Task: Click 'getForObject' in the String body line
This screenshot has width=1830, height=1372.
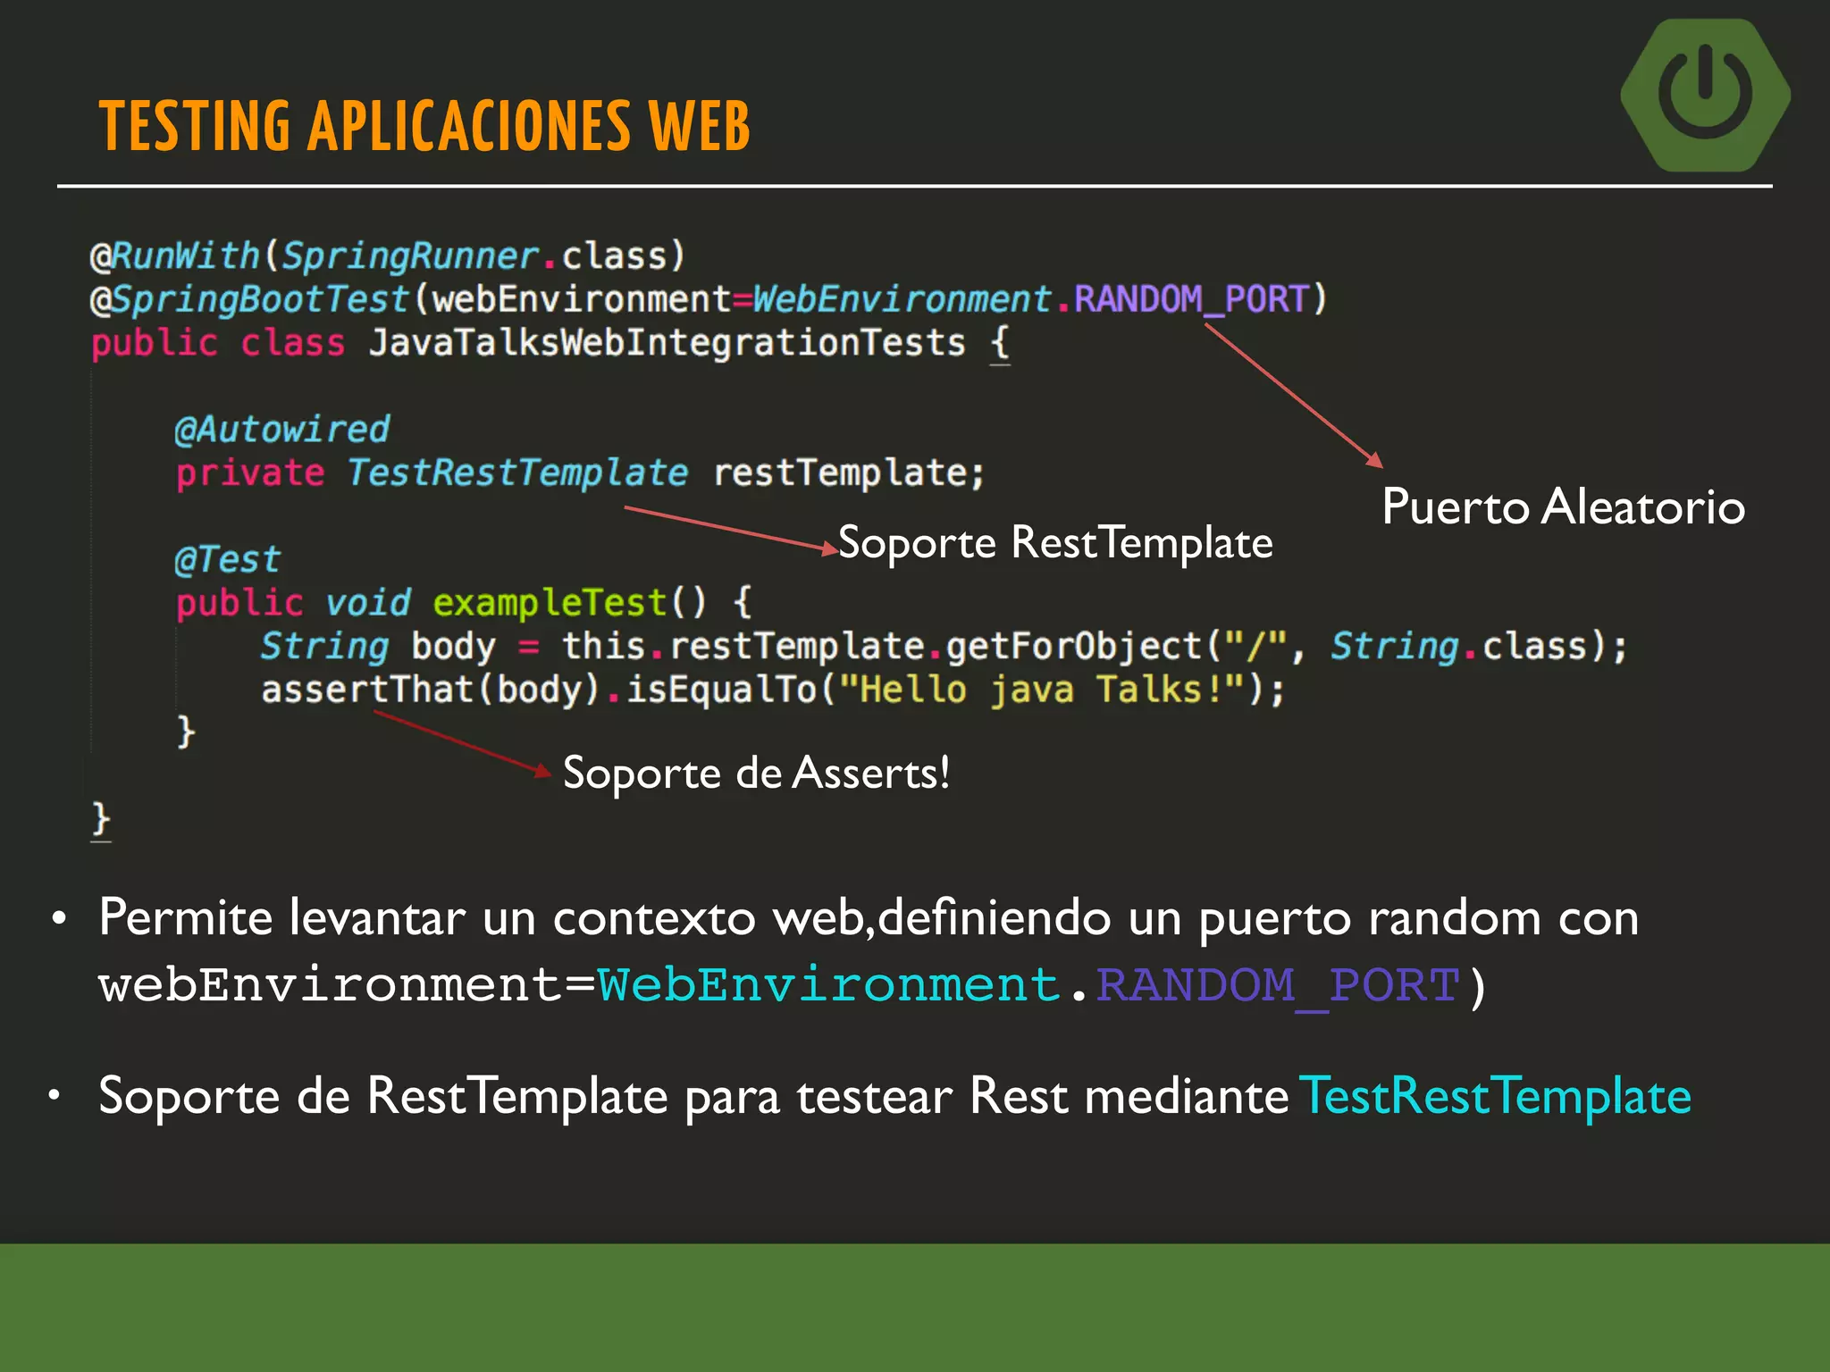Action: tap(1073, 646)
